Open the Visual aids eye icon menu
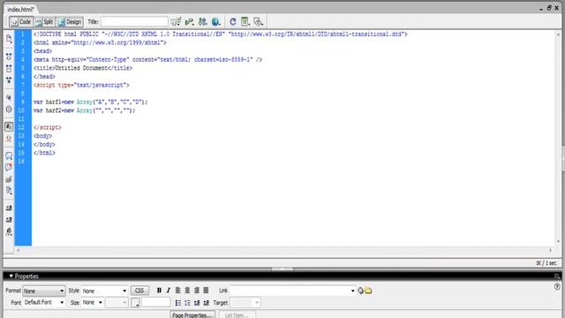 259,21
